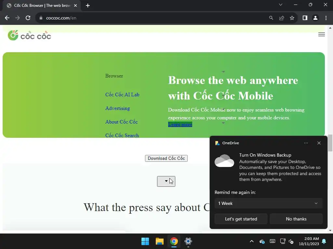
Task: Open the Chrome profile menu
Action: tap(315, 18)
